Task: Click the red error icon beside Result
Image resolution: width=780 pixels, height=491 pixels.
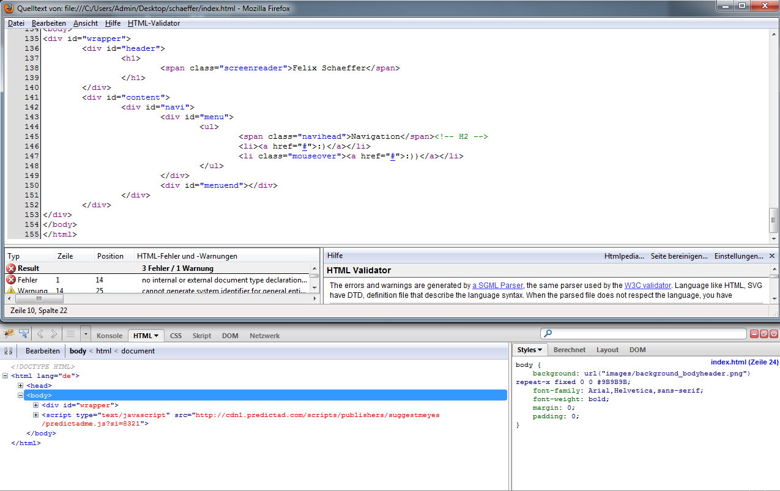Action: click(x=11, y=268)
